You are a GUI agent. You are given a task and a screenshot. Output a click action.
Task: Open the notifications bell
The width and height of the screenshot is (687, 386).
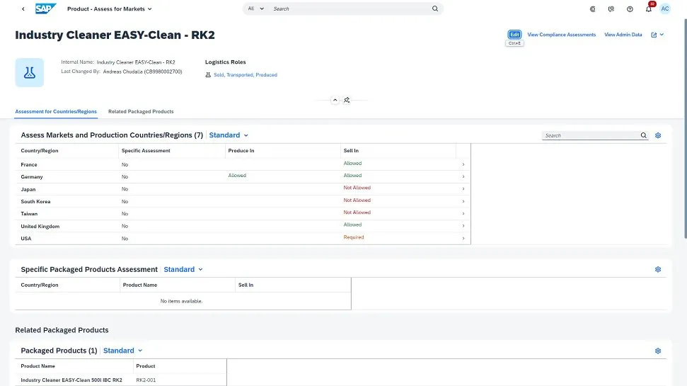click(648, 9)
